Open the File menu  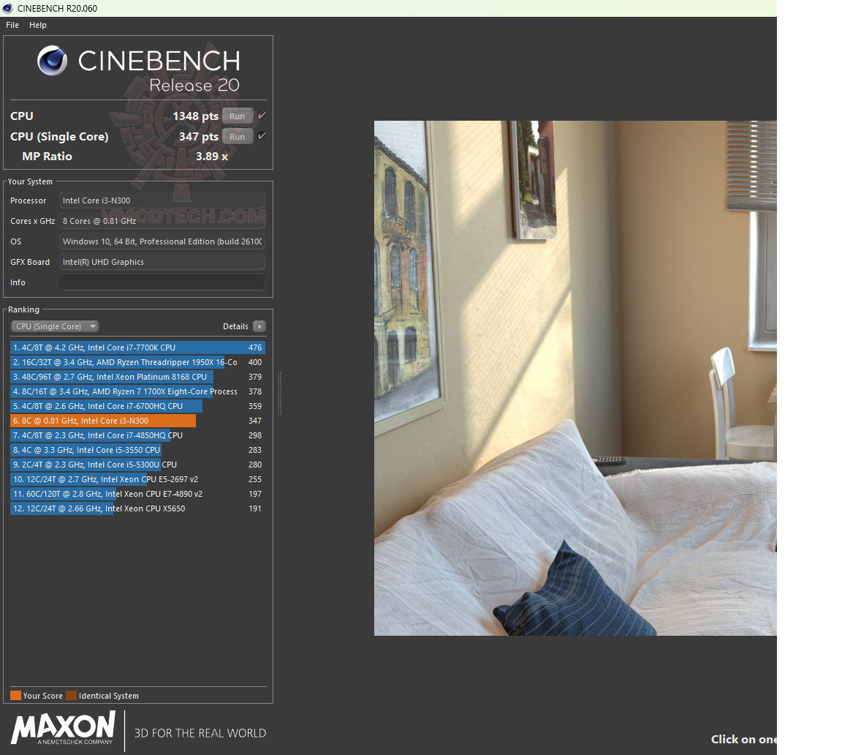coord(12,25)
